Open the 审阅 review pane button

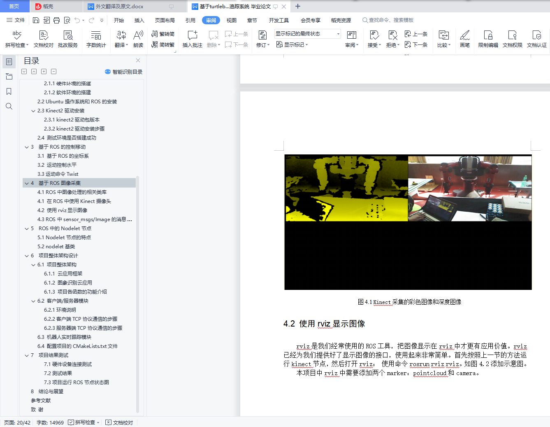352,39
